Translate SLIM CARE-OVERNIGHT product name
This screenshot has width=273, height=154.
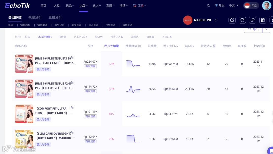[x=72, y=132]
